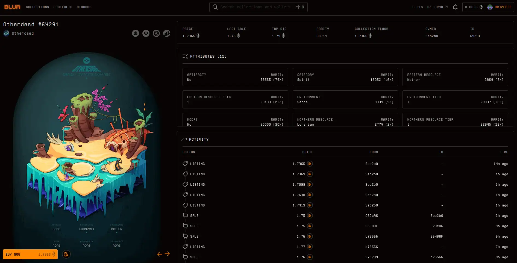View item on OpenSea icon

(x=136, y=33)
